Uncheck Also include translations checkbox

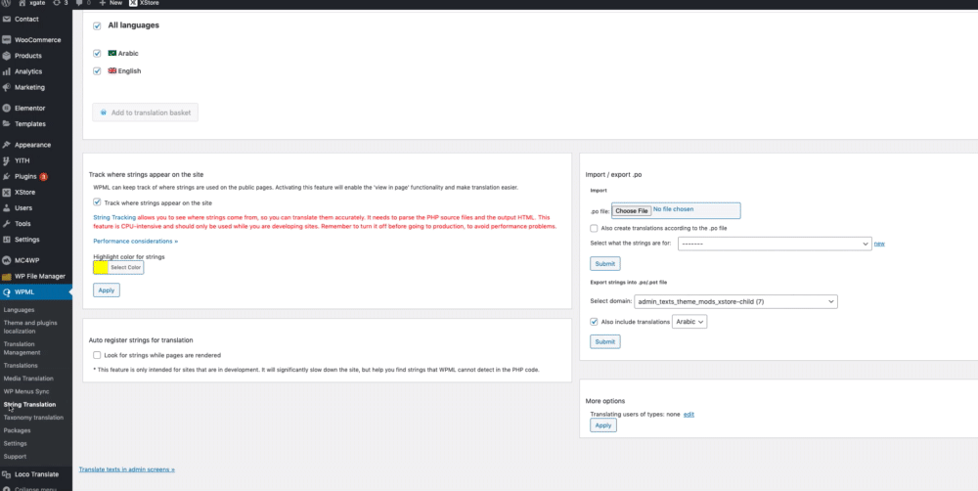pos(594,322)
